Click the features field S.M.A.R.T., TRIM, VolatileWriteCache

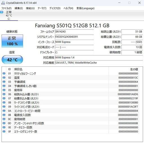99,62
